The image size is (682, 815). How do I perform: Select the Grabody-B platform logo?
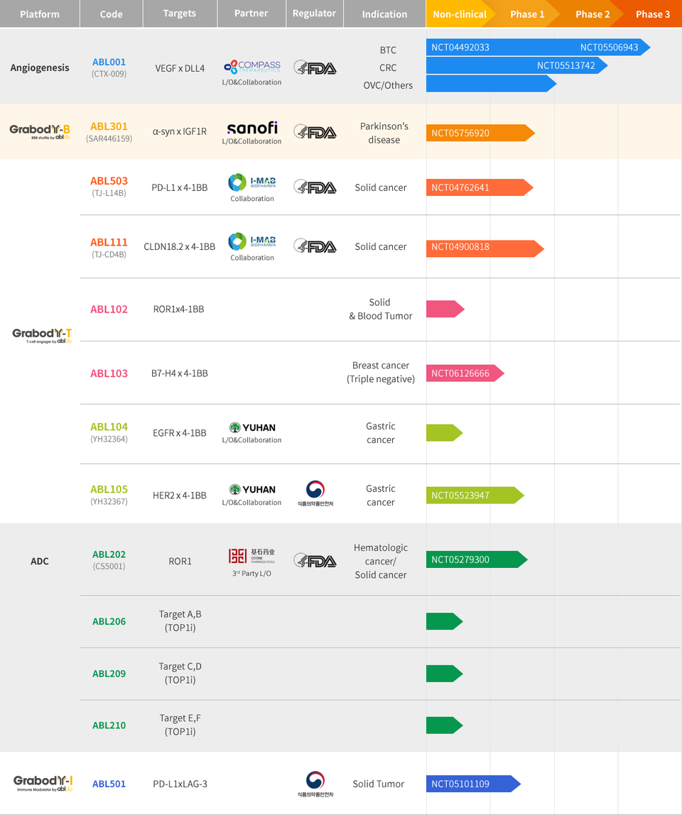[x=39, y=131]
